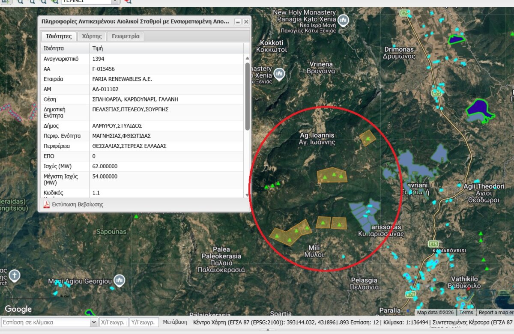Open the Εστίαση σε κλίμακα dropdown

click(94, 322)
